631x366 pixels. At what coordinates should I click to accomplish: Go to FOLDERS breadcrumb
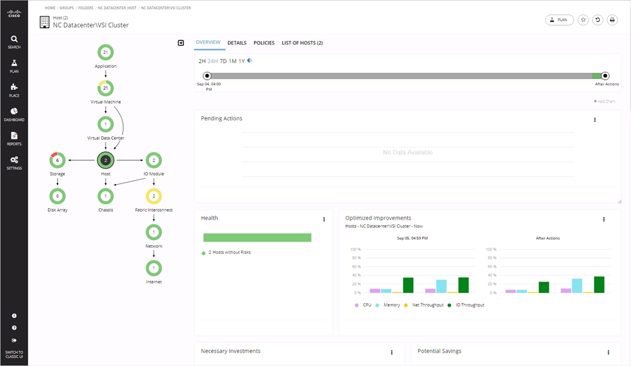86,8
